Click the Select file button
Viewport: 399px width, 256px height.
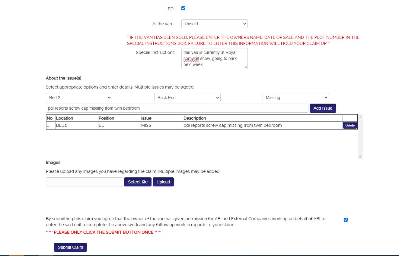point(138,182)
